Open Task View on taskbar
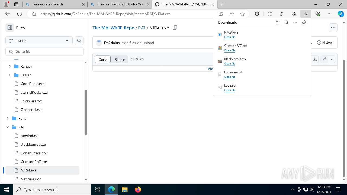This screenshot has width=347, height=195. pyautogui.click(x=98, y=190)
